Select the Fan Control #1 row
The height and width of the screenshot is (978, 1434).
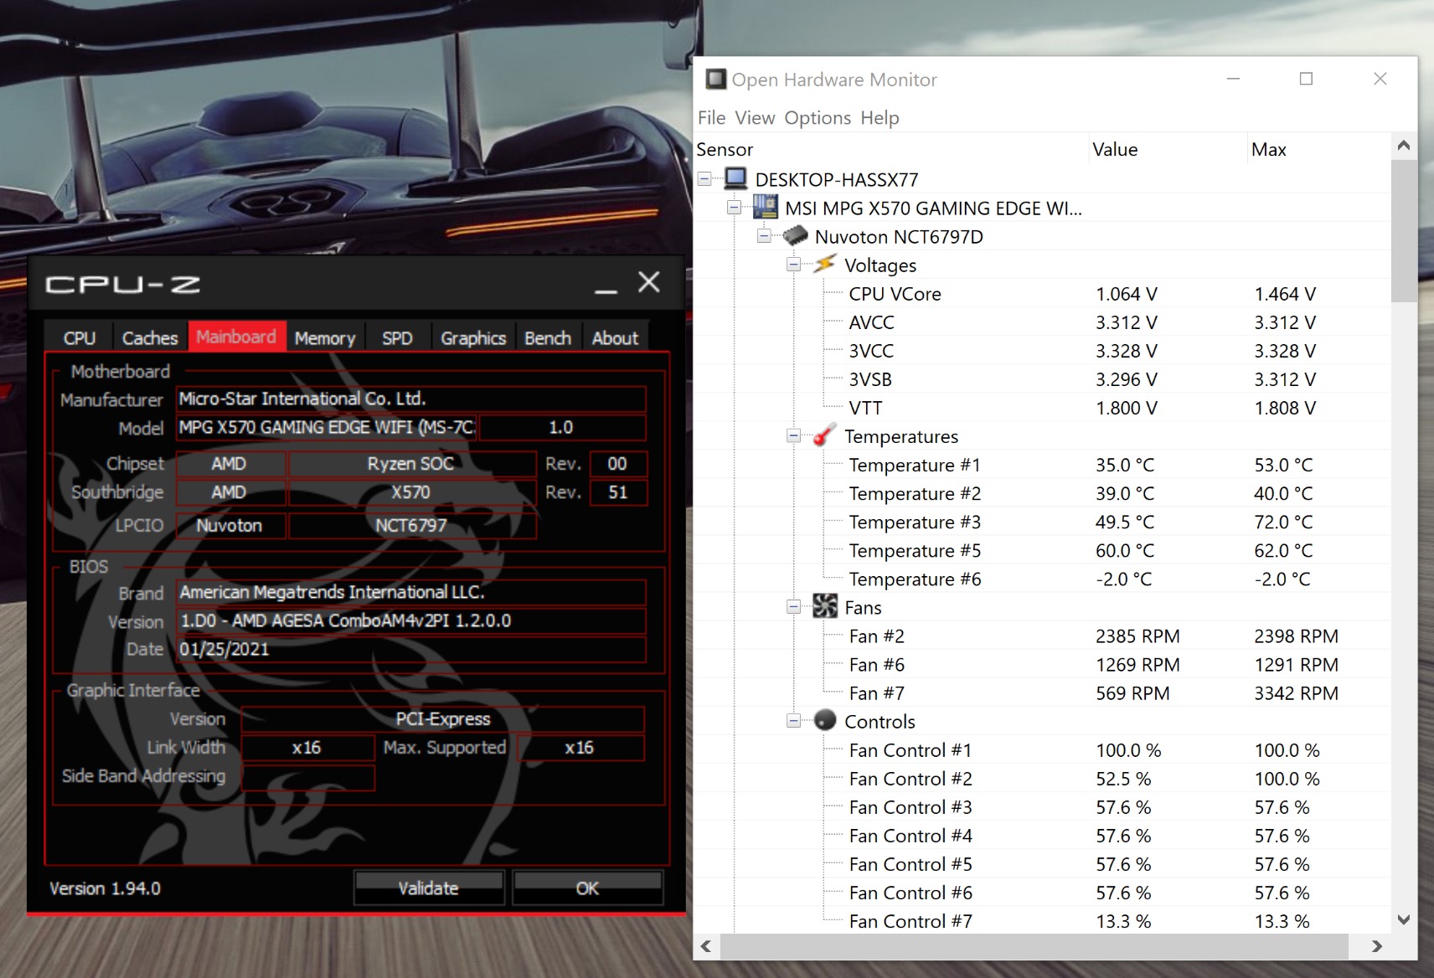point(1042,750)
